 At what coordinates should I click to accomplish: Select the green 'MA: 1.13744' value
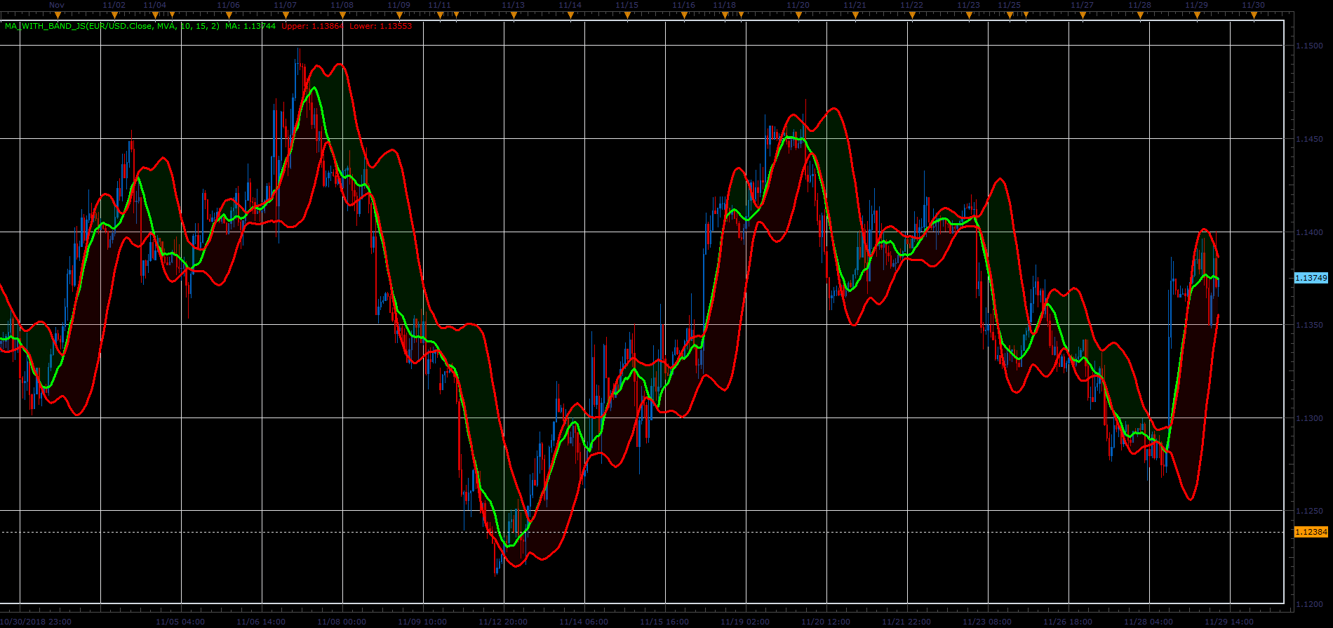[250, 27]
